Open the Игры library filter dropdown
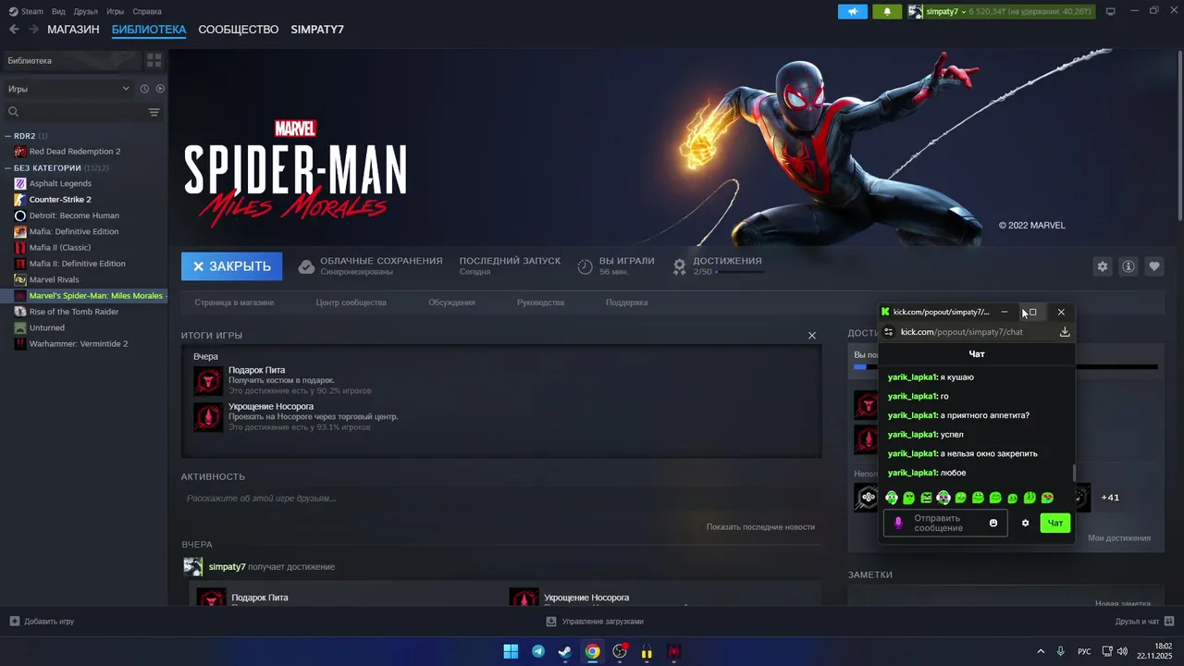The height and width of the screenshot is (666, 1184). pyautogui.click(x=68, y=89)
